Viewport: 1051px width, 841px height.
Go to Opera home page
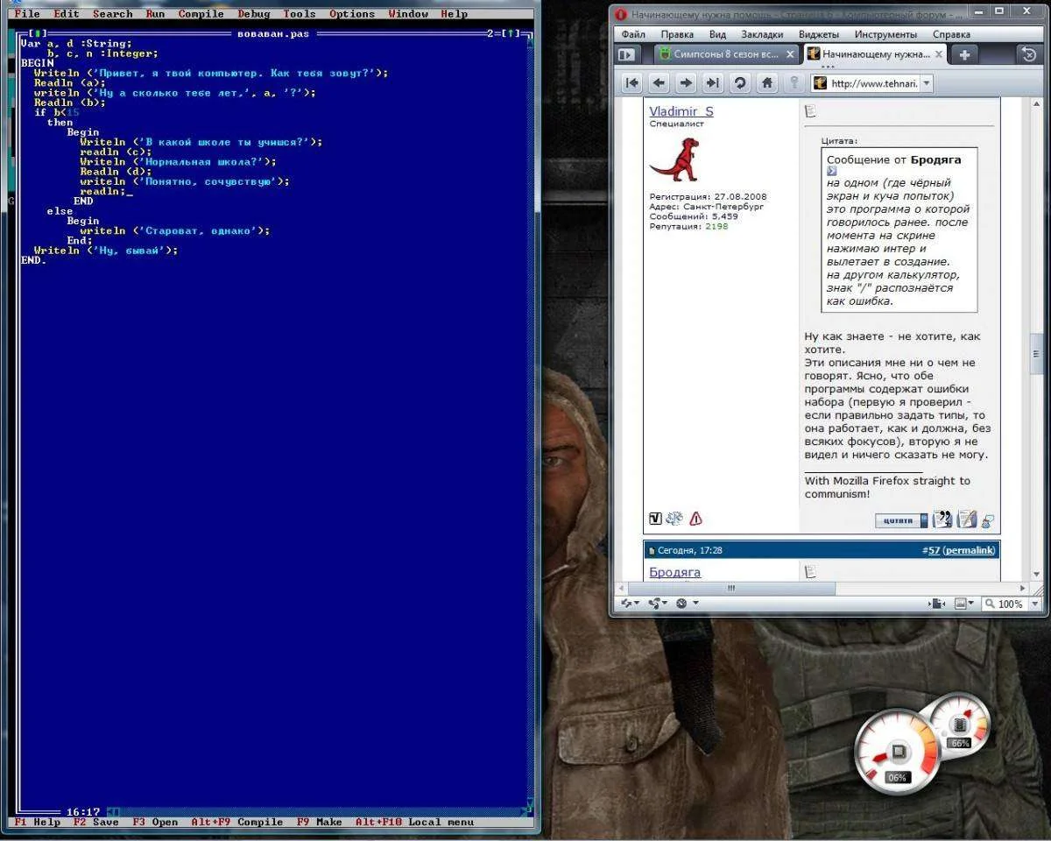(767, 83)
